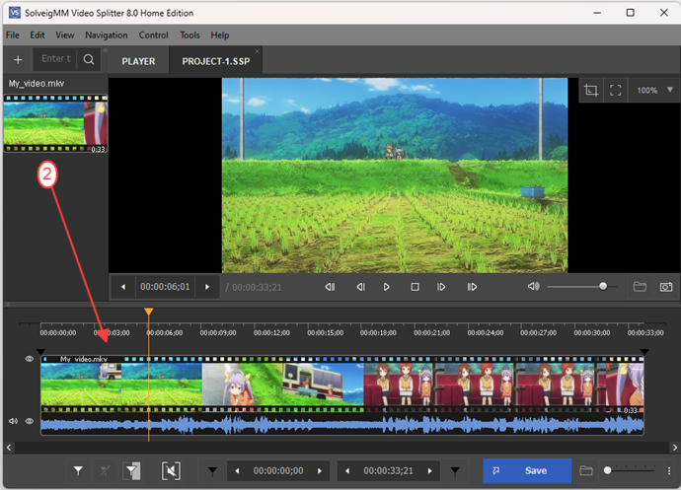The height and width of the screenshot is (490, 681).
Task: Click the cut out selected fragment icon
Action: coord(171,470)
